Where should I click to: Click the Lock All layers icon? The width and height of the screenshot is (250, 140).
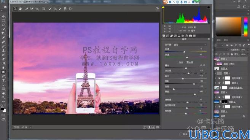tap(232, 54)
